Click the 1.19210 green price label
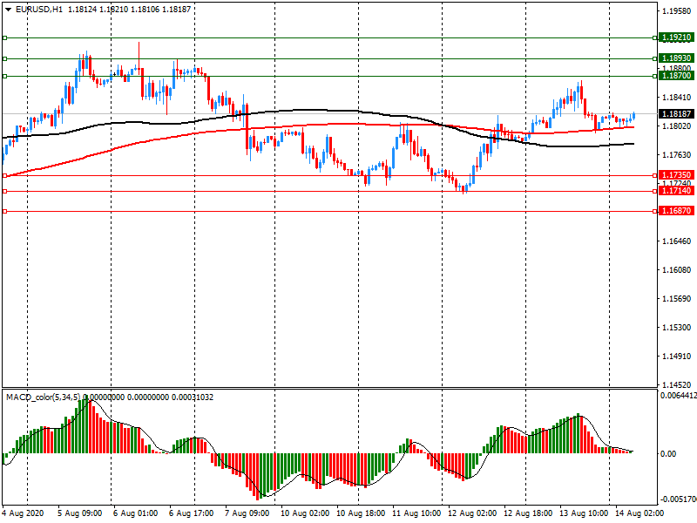This screenshot has height=523, width=697. coord(676,38)
